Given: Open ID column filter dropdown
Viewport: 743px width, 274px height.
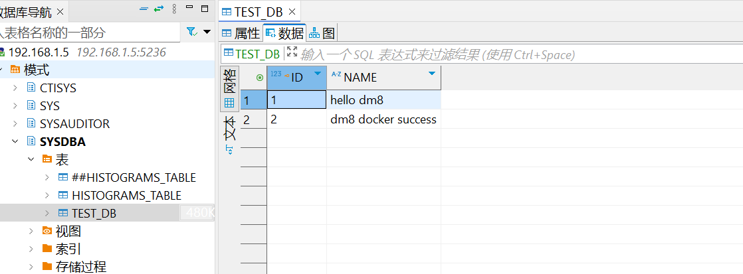Looking at the screenshot, I should (318, 74).
